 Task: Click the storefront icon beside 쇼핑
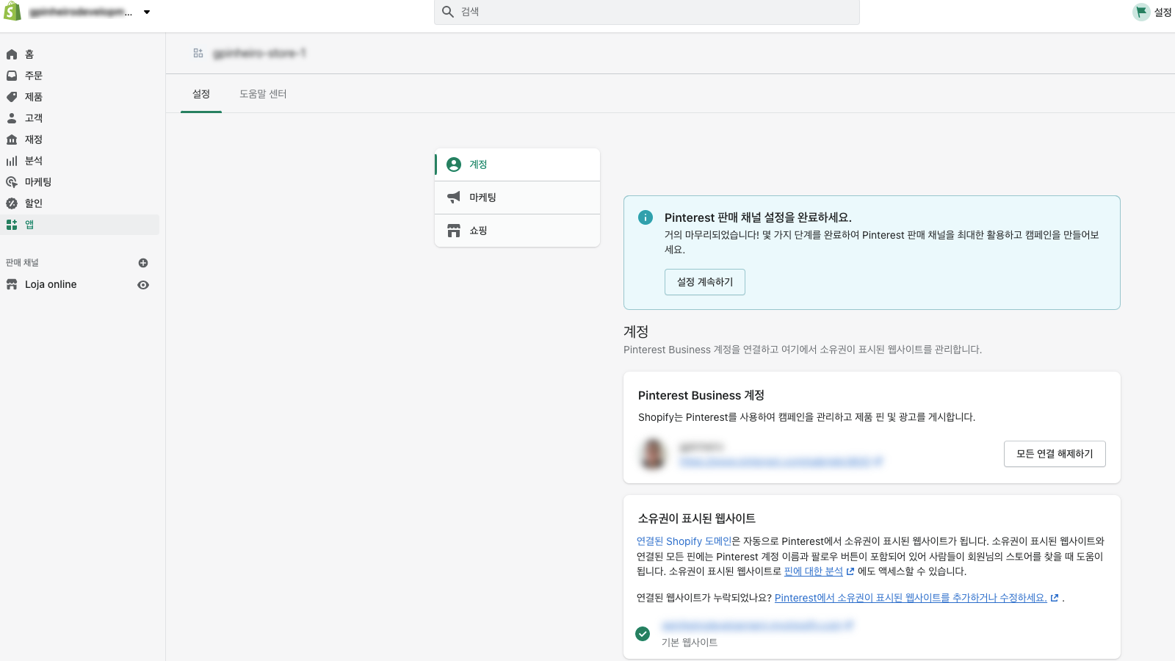[x=454, y=231]
